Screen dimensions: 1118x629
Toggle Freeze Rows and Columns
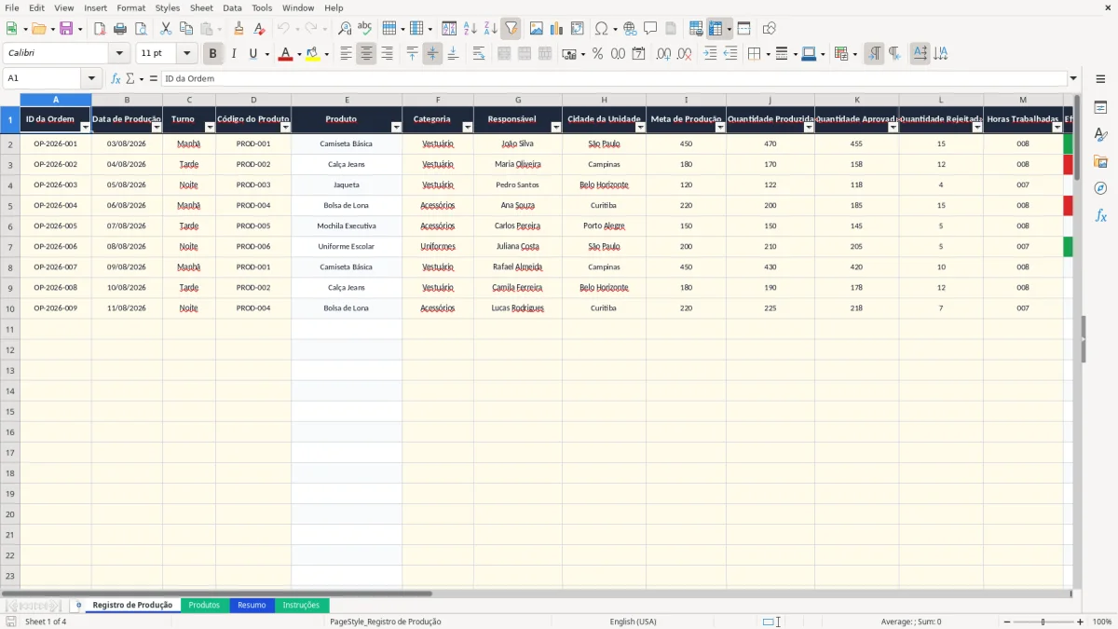[716, 29]
